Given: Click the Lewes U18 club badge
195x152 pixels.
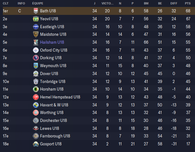Looking at the screenshot, I should coord(36,128).
